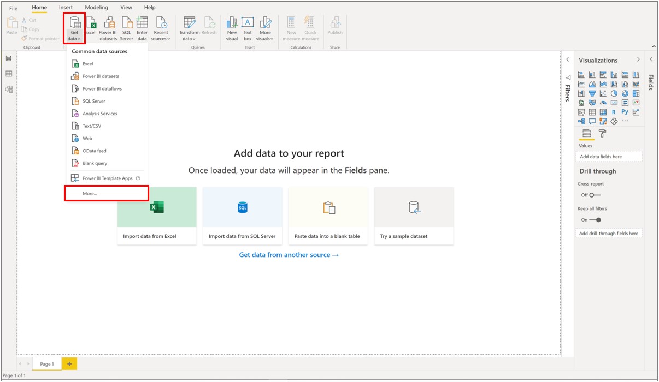Open the View menu tab
The image size is (659, 382).
(x=126, y=7)
